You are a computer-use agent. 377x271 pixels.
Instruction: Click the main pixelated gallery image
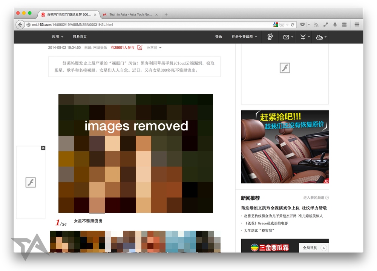tap(136, 153)
